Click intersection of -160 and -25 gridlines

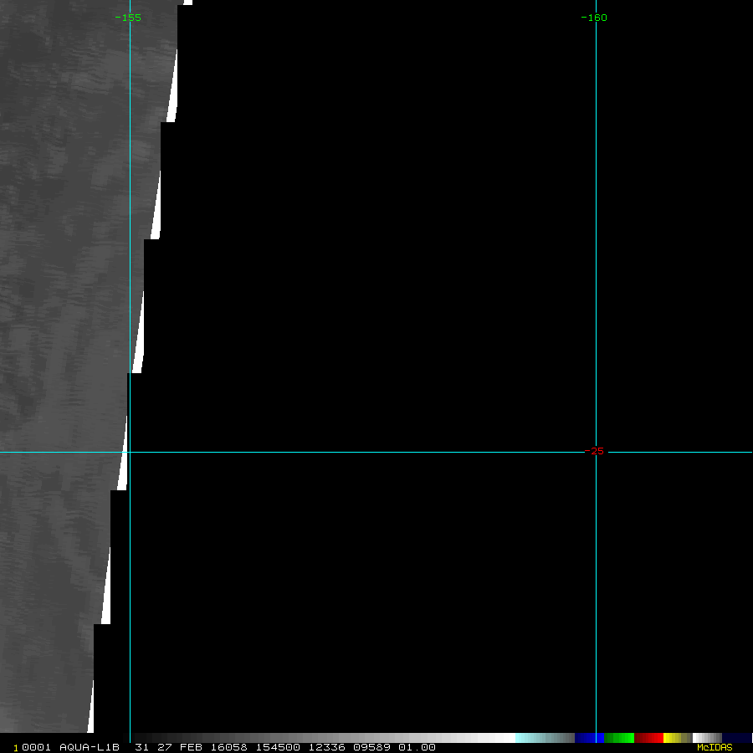click(596, 452)
